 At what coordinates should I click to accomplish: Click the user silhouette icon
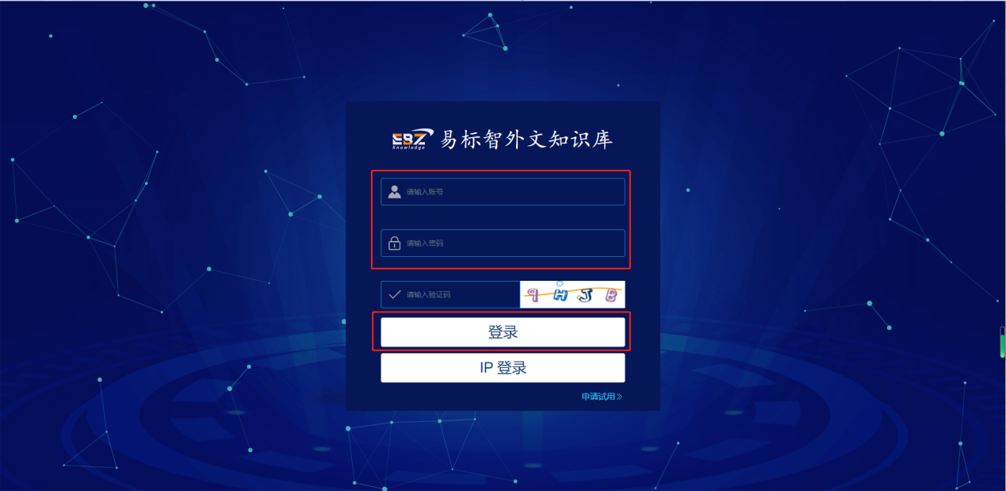(394, 192)
